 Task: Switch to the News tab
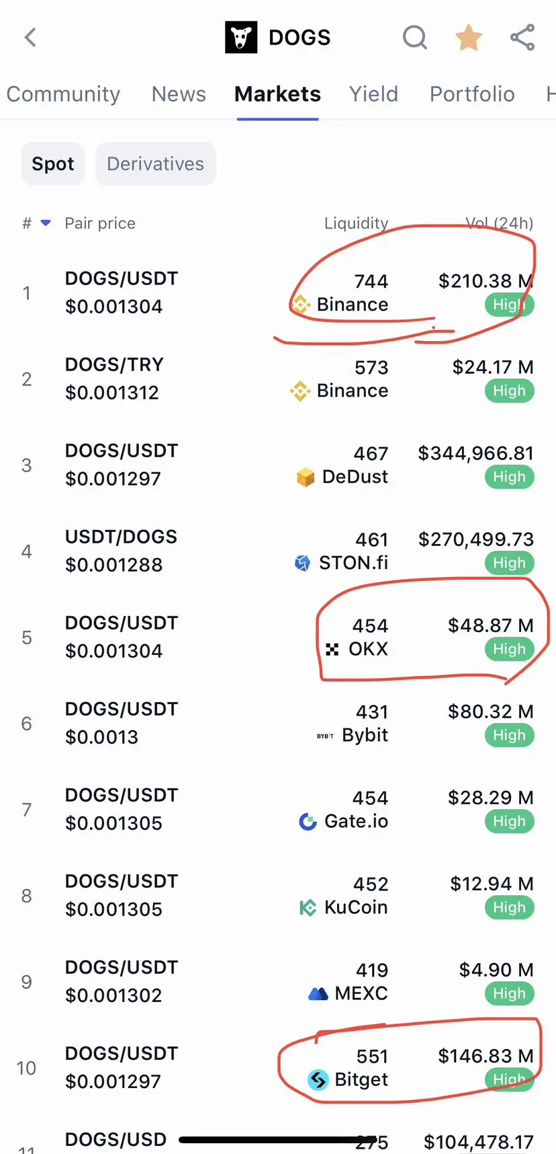click(179, 94)
